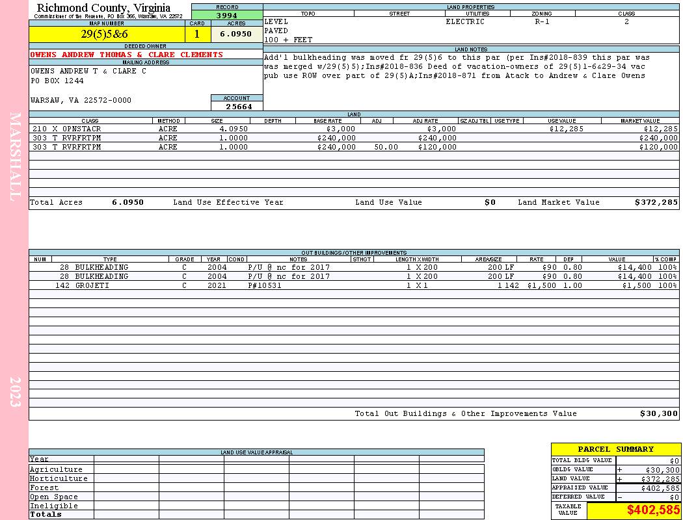Click the Agriculture row label
Screen dimensions: 683x520
56,470
